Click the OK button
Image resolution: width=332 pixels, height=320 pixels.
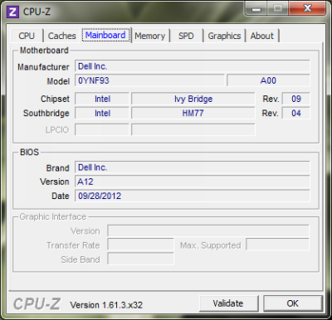293,303
